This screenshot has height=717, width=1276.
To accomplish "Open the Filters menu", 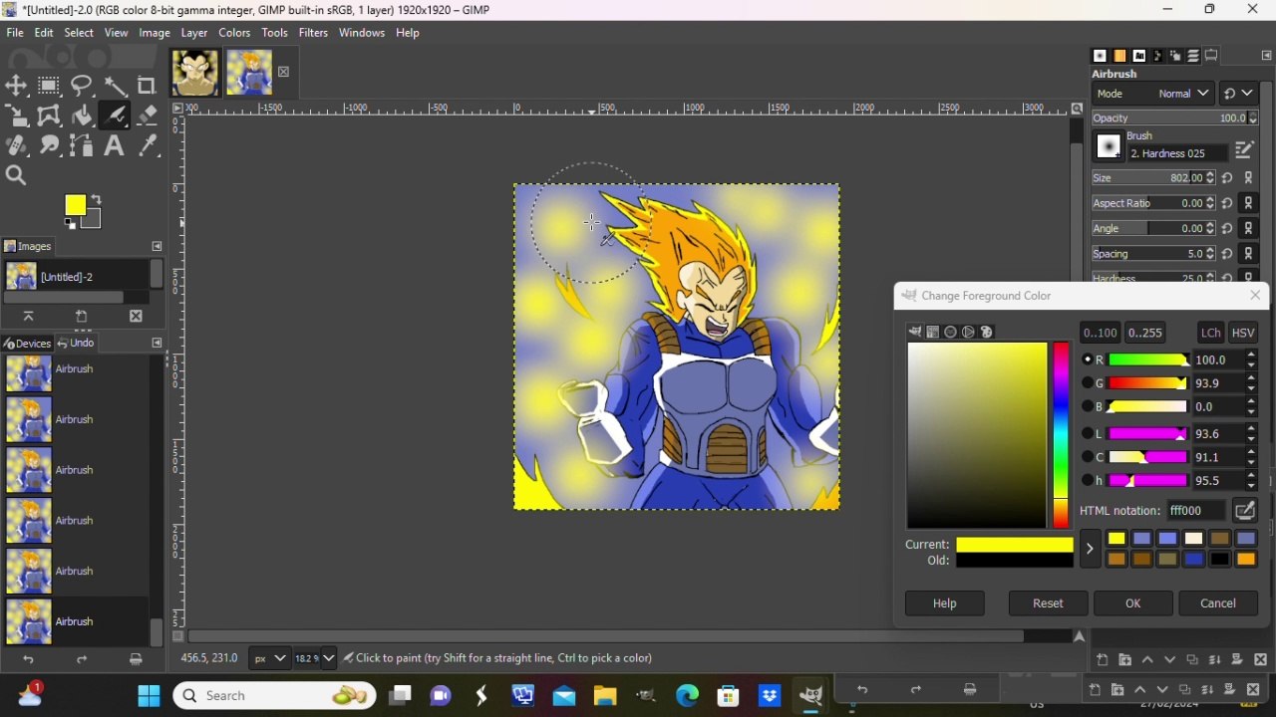I will point(313,33).
